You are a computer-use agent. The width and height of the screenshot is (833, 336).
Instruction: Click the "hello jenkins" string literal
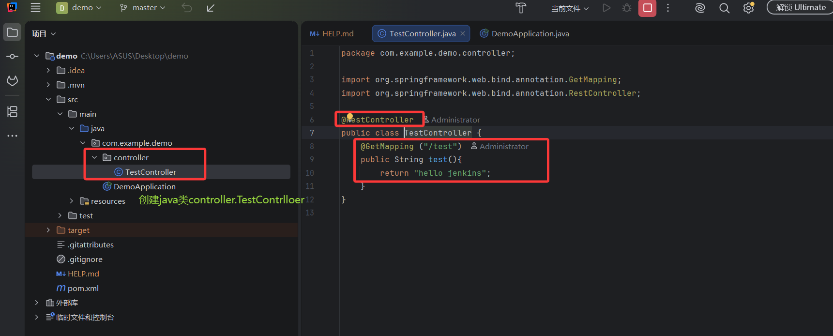click(x=450, y=173)
